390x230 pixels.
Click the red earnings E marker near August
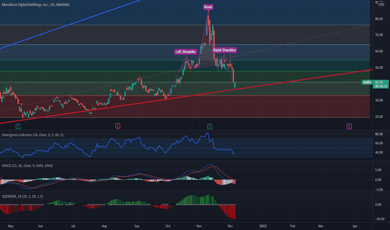click(x=118, y=126)
